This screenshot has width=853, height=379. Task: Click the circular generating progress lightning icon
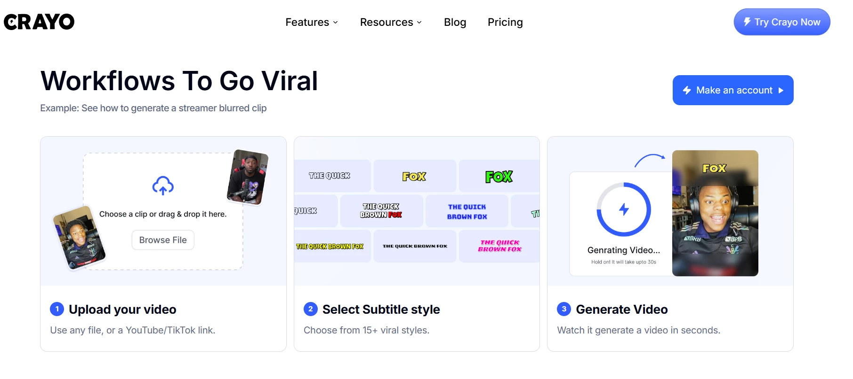tap(624, 209)
